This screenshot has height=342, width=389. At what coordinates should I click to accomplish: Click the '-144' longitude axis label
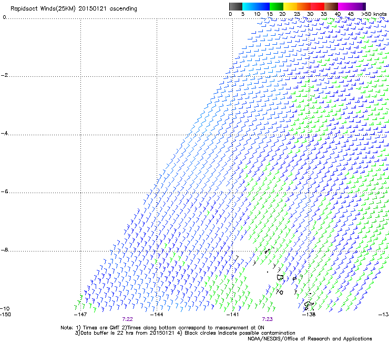pyautogui.click(x=157, y=315)
